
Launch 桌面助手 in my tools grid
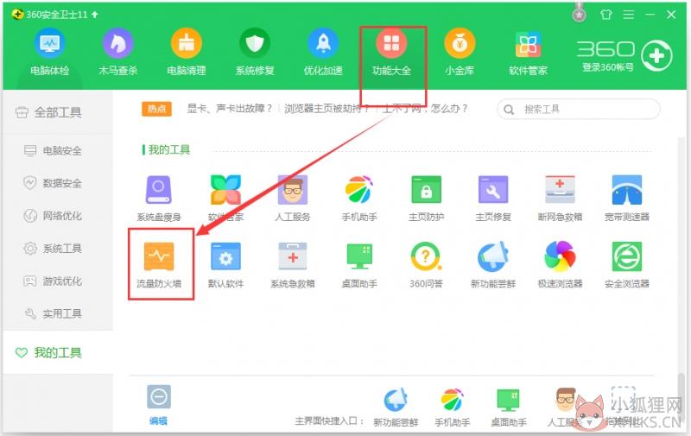point(359,265)
